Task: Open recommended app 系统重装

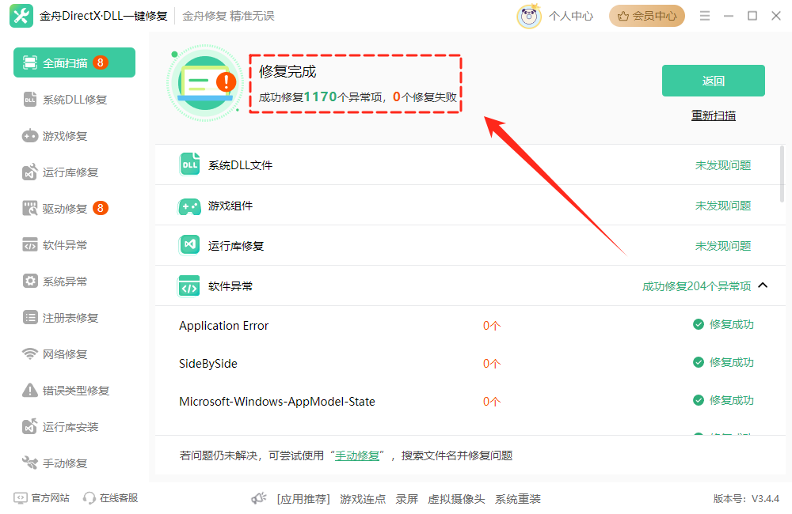Action: tap(518, 499)
